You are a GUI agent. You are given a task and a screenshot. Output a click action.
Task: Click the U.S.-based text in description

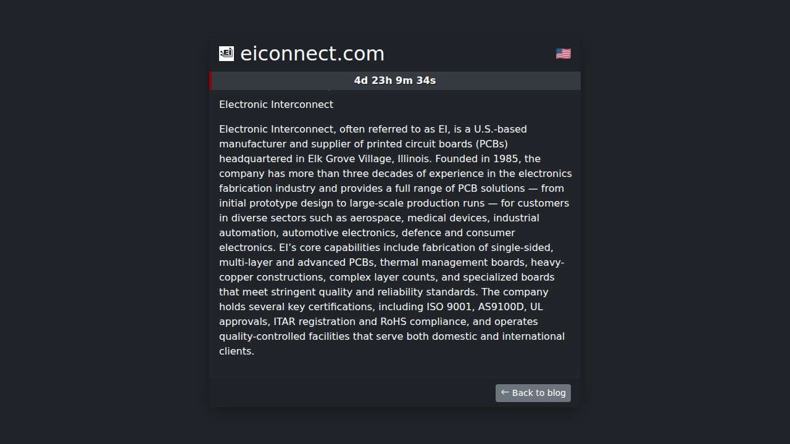click(x=500, y=129)
